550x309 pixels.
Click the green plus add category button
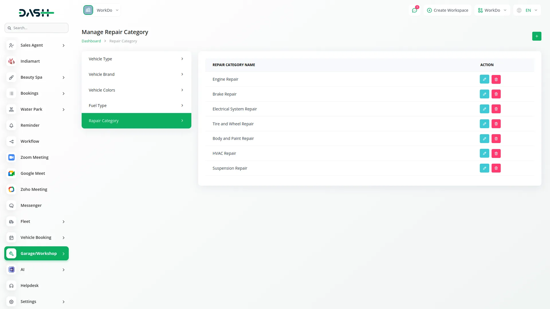(x=537, y=36)
